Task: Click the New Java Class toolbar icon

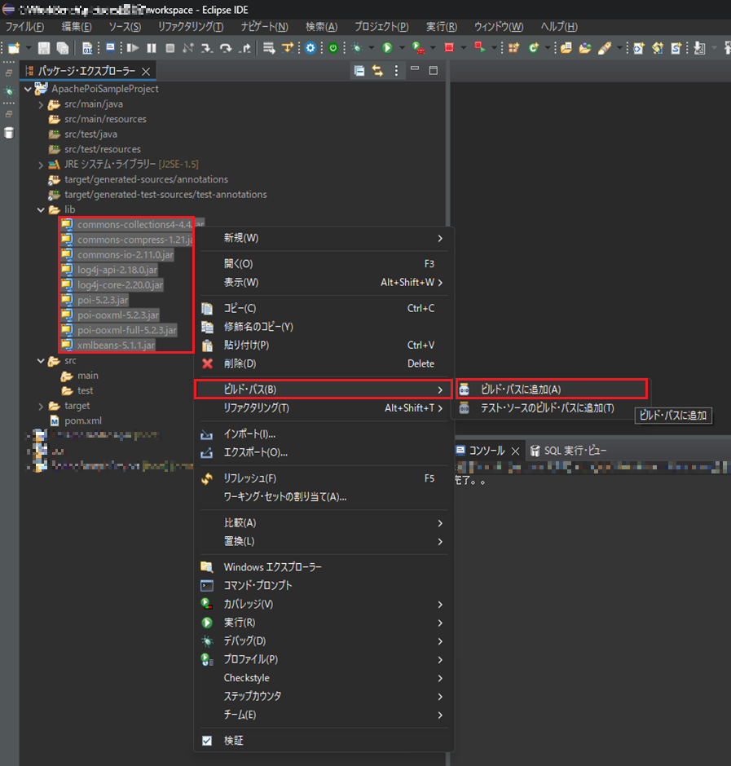Action: click(x=534, y=48)
